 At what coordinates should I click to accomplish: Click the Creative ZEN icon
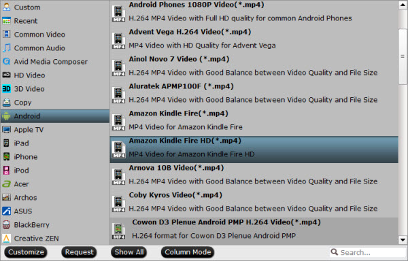click(6, 238)
